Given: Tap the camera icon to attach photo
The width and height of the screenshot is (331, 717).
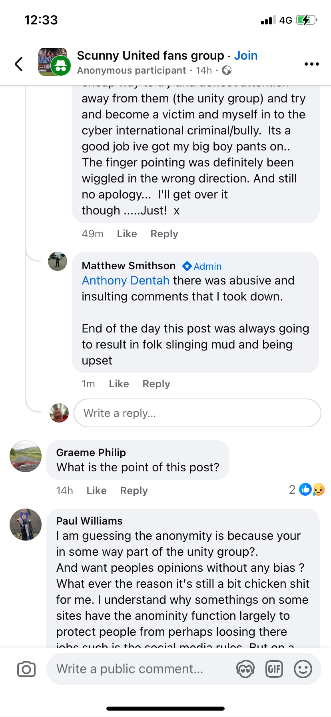Looking at the screenshot, I should (26, 669).
